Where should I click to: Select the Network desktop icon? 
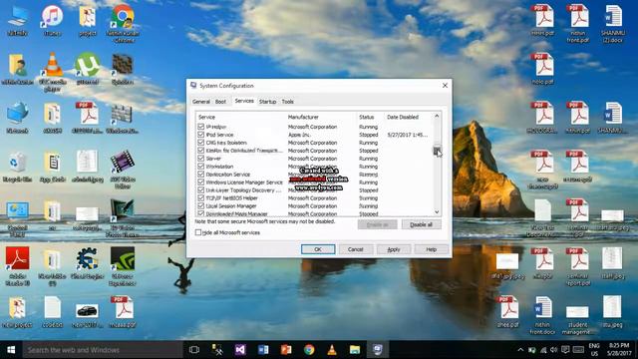point(17,118)
